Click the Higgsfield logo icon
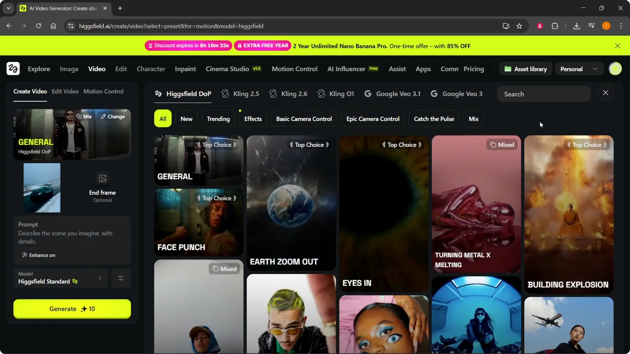This screenshot has width=630, height=354. [13, 69]
